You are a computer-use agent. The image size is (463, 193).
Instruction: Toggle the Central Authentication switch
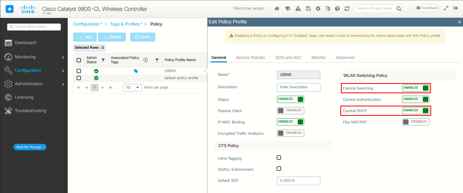416,99
